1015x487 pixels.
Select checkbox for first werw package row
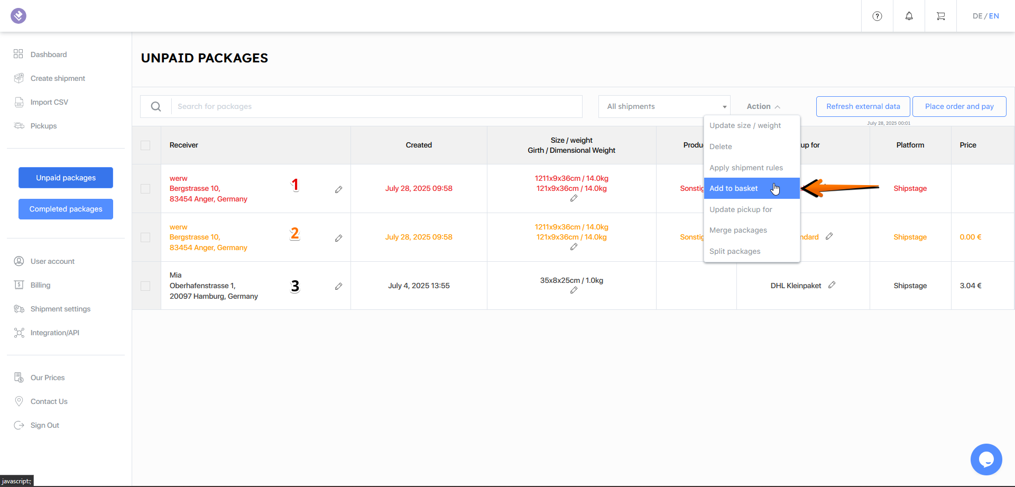pos(145,189)
